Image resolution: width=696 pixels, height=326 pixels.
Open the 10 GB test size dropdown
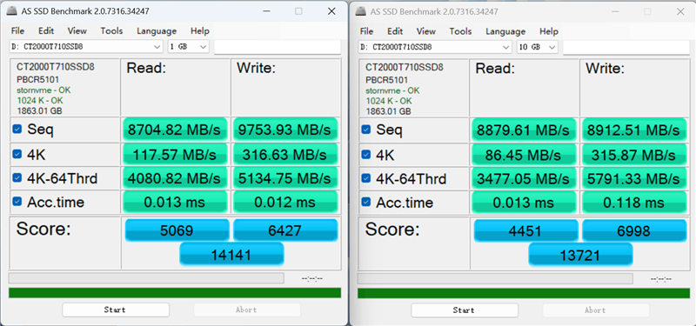click(537, 47)
